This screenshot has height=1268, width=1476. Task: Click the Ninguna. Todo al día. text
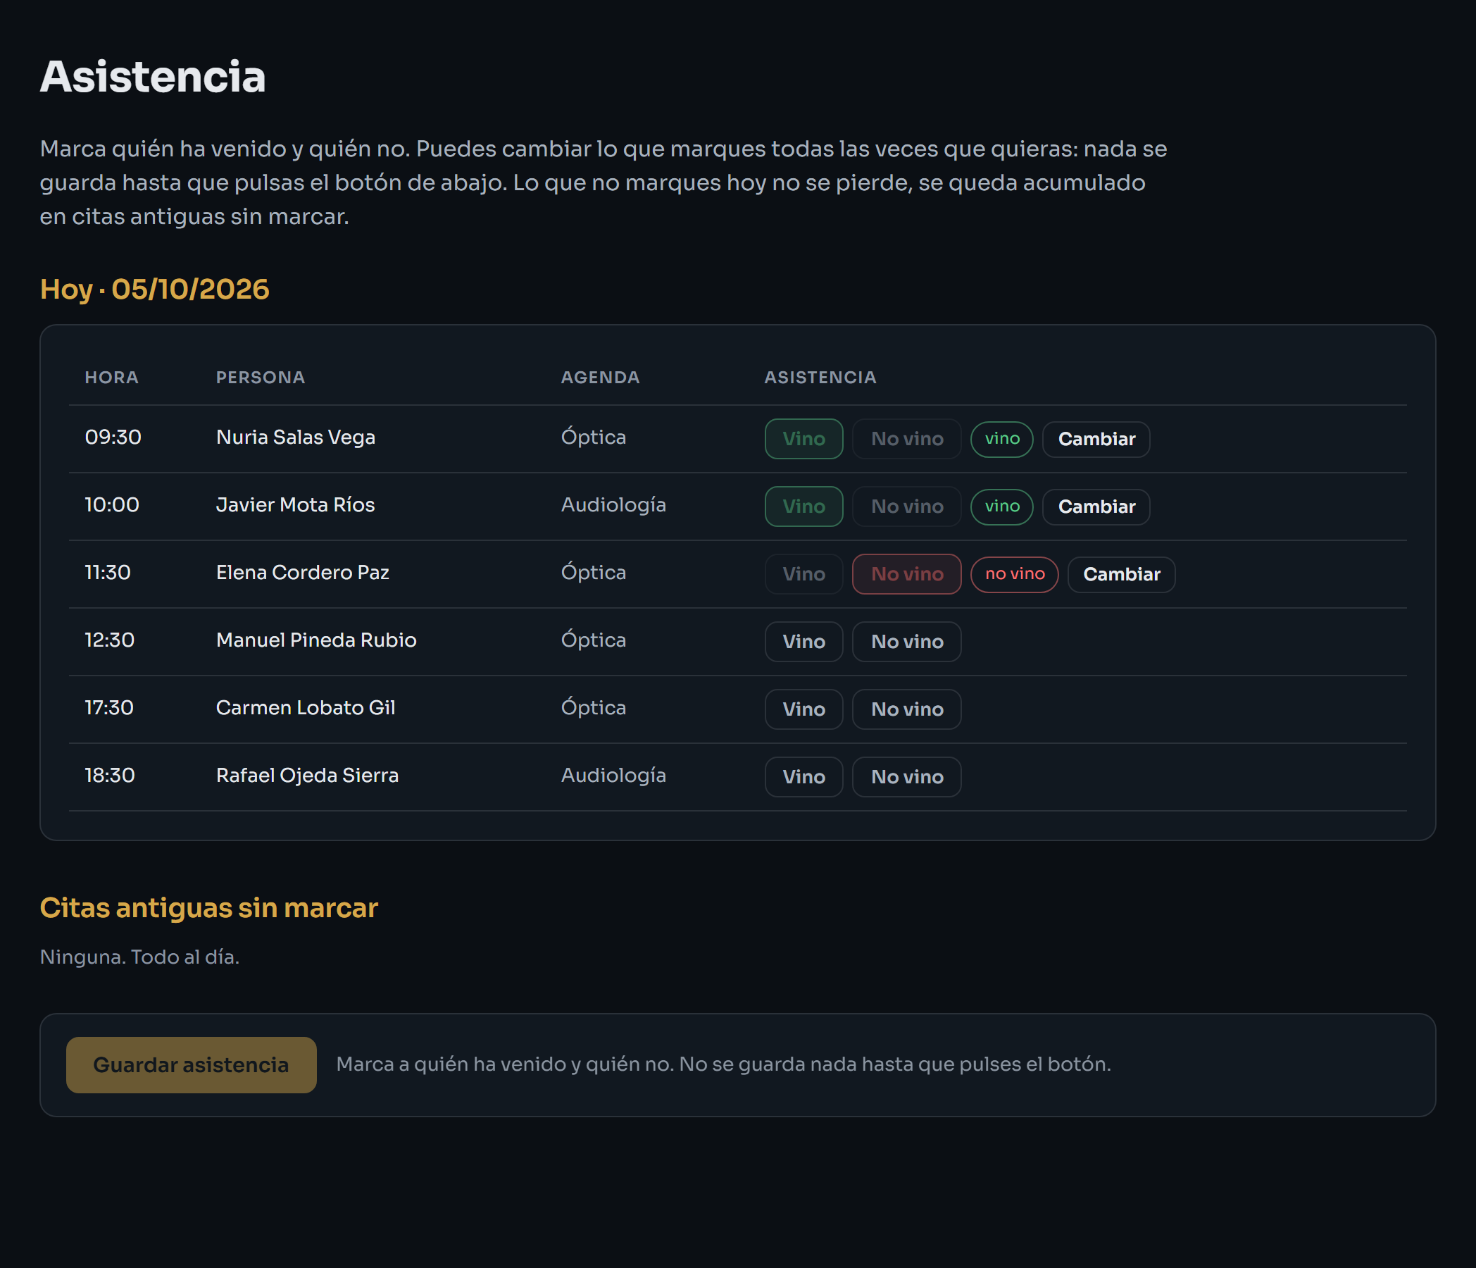139,957
